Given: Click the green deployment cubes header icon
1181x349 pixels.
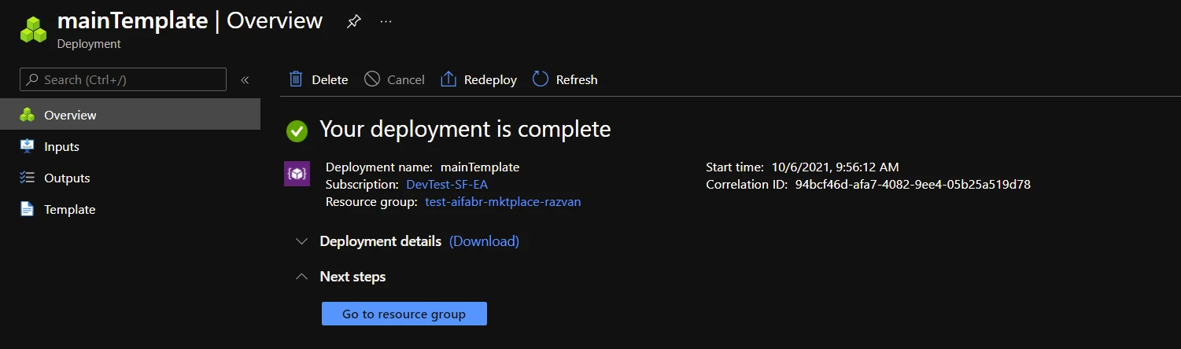Looking at the screenshot, I should (x=34, y=29).
